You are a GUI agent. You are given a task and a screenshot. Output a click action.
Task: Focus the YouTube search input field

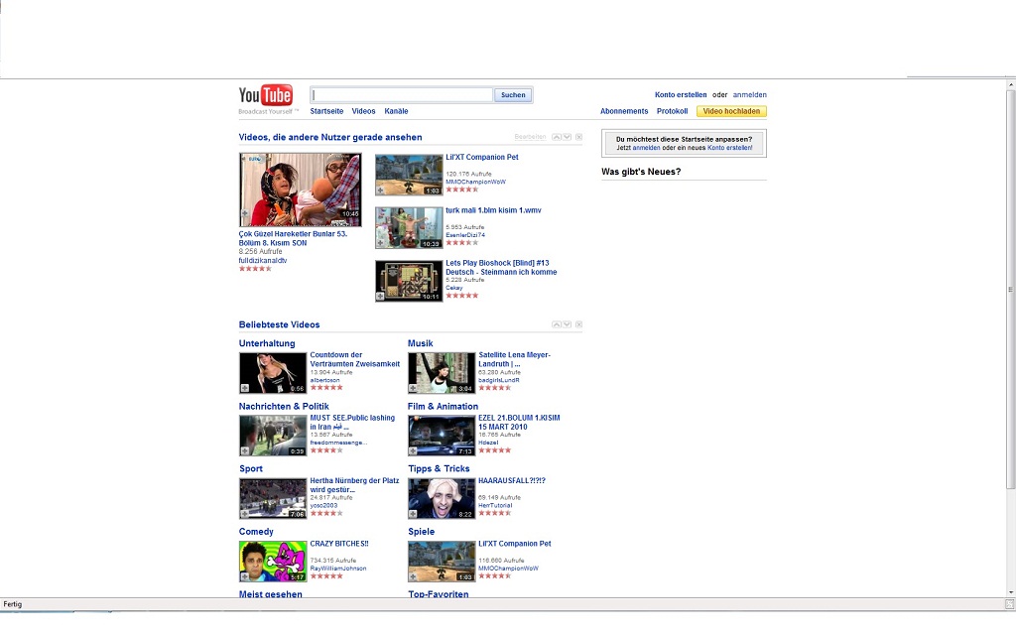coord(402,95)
